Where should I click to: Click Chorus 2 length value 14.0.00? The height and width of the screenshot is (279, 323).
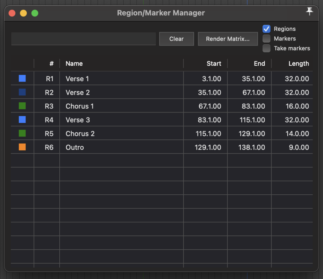297,134
